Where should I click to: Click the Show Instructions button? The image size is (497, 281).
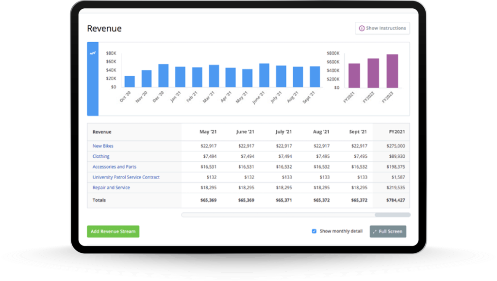[382, 28]
